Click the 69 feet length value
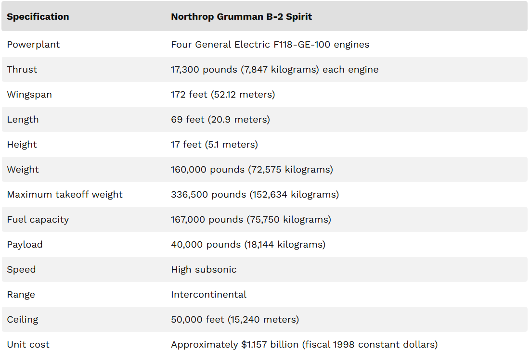This screenshot has height=363, width=530. (x=220, y=120)
